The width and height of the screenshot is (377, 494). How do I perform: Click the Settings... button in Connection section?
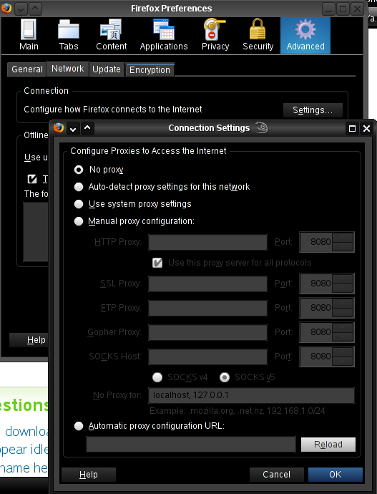pos(313,110)
